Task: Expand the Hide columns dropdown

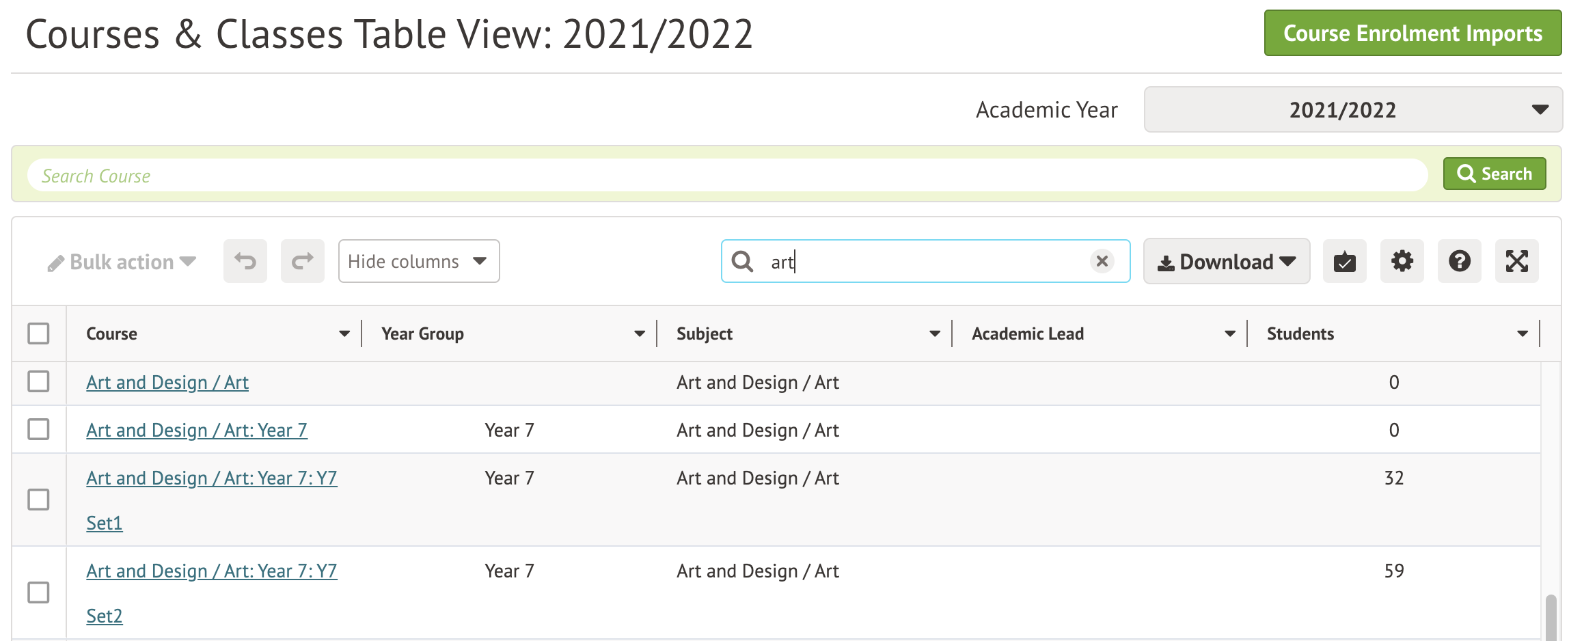Action: 418,261
